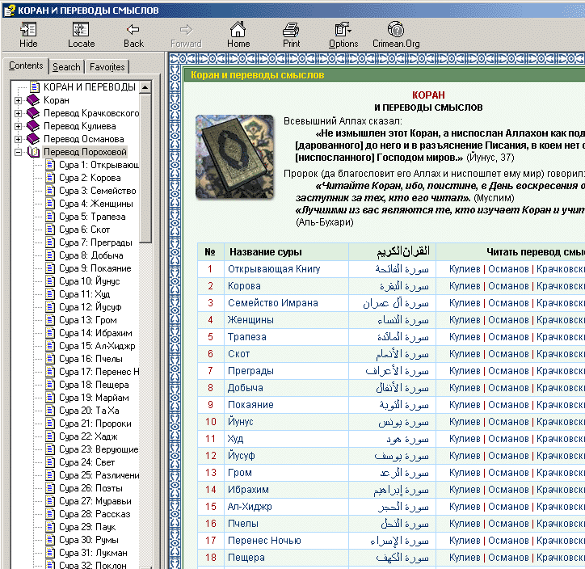This screenshot has width=585, height=569.
Task: Select Сура 10: Йунус in tree
Action: pyautogui.click(x=87, y=281)
